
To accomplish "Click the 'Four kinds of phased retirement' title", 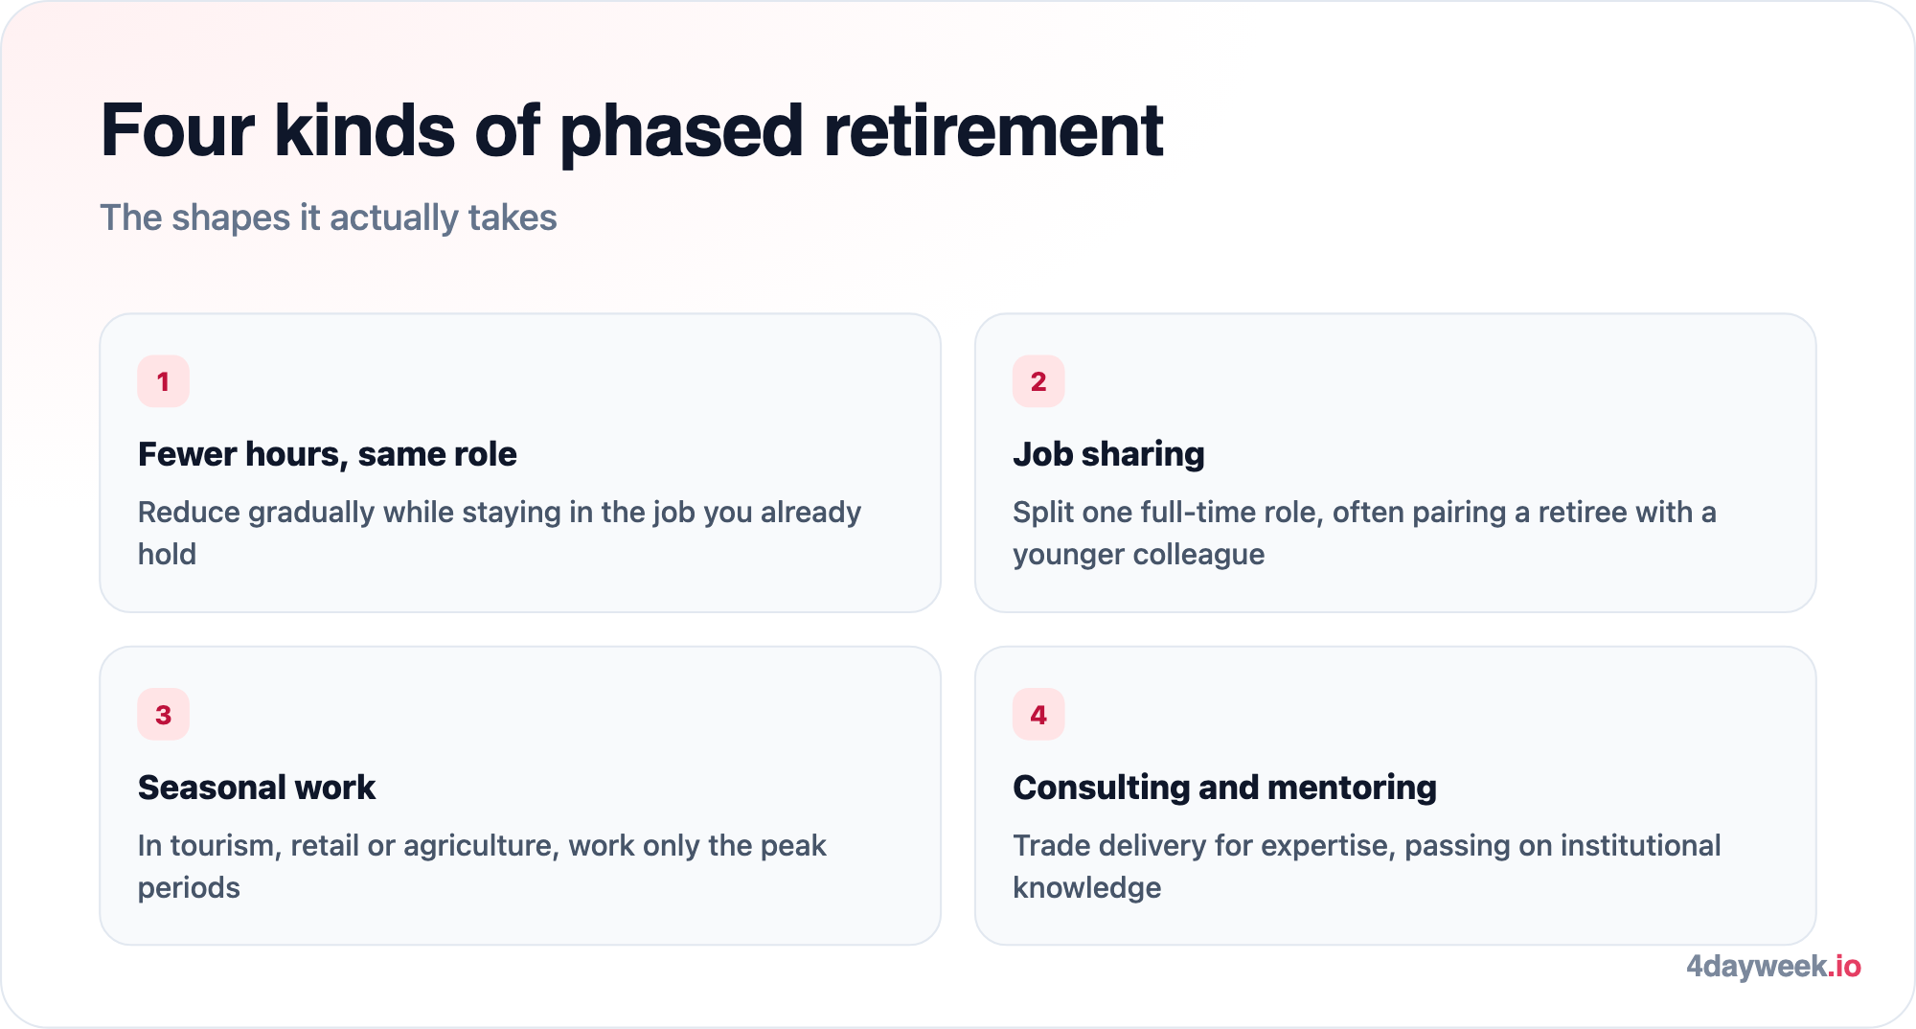I will point(631,130).
